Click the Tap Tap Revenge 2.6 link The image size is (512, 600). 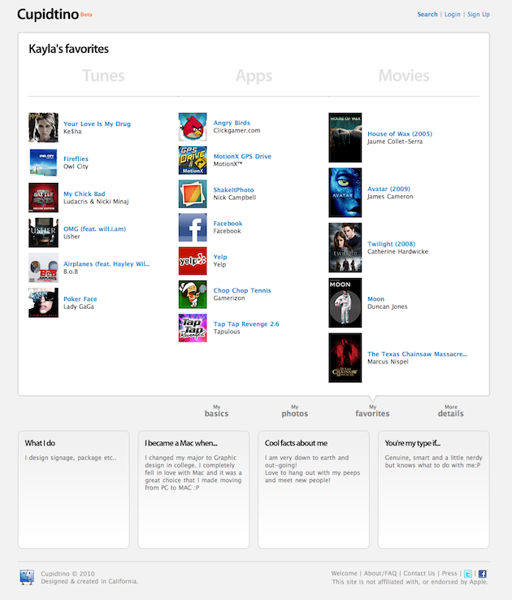(246, 324)
